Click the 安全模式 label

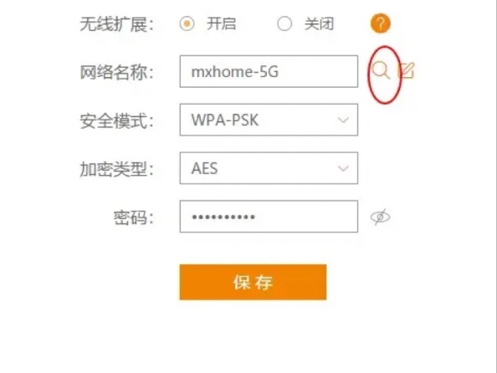pos(116,120)
